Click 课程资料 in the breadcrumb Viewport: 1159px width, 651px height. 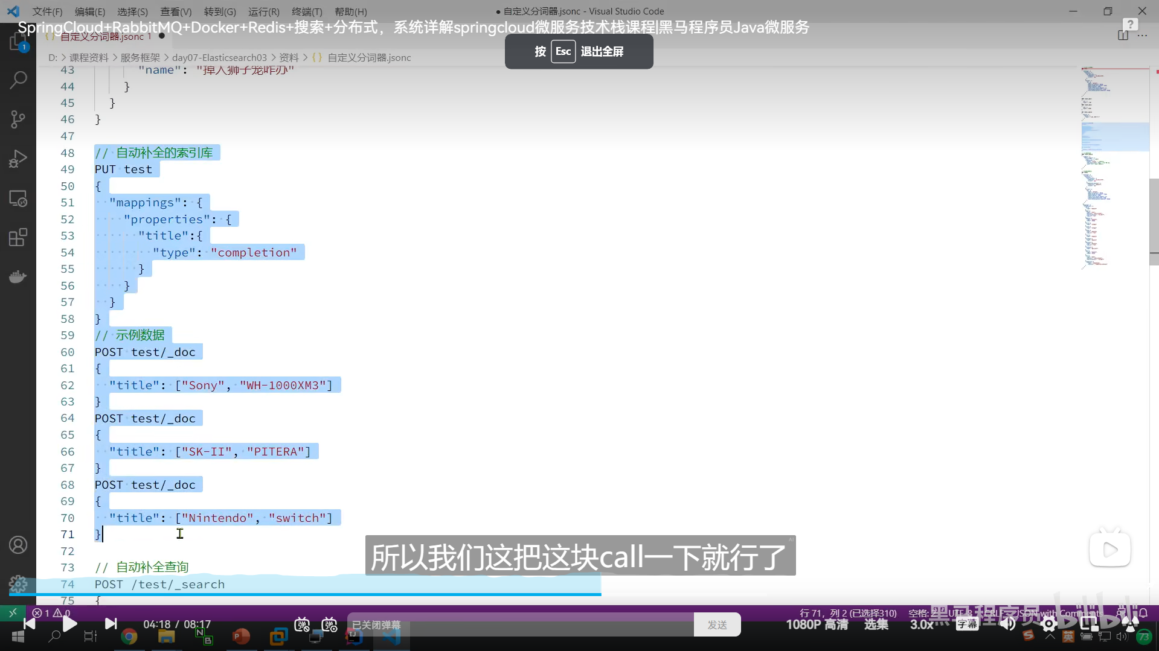pyautogui.click(x=89, y=57)
